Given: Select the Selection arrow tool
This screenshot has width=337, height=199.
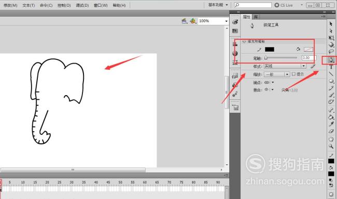Looking at the screenshot, I should pos(331,24).
